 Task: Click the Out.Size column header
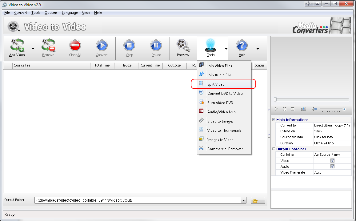coord(174,66)
